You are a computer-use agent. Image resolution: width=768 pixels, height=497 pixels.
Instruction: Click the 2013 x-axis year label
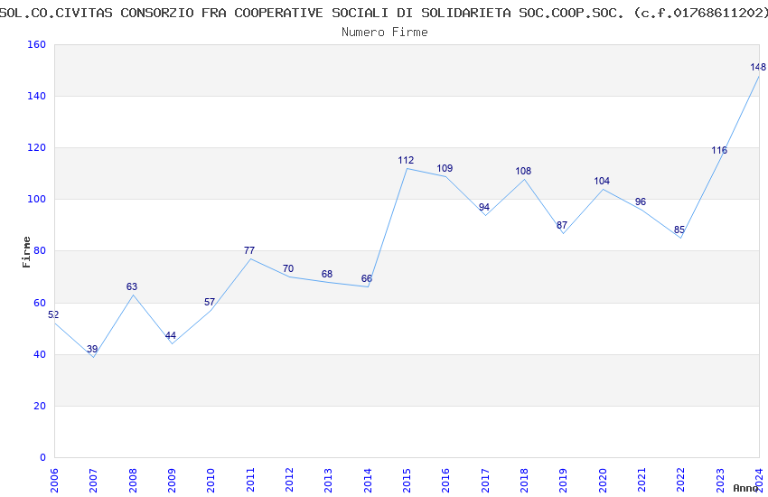[328, 481]
